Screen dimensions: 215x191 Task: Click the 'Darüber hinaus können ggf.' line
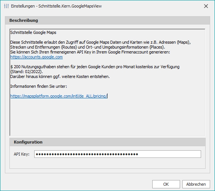click(x=60, y=76)
